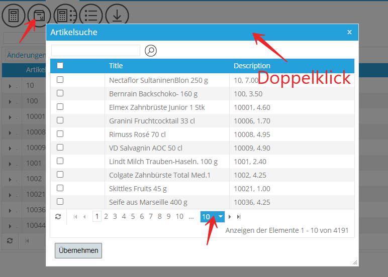
Task: Go to page 2 in pager
Action: tap(106, 217)
